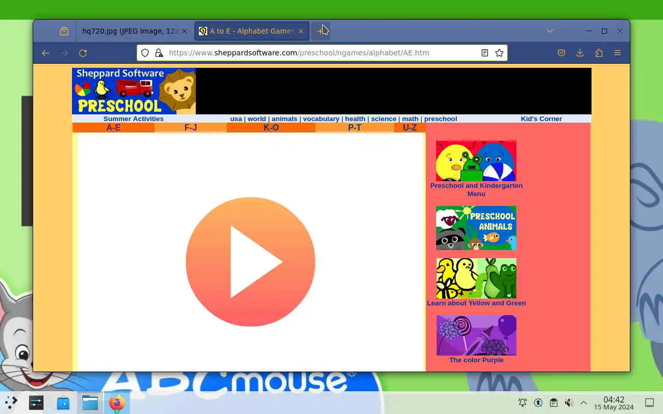Click the Preschool and Kindergarten Menu thumbnail
The width and height of the screenshot is (663, 414).
476,161
